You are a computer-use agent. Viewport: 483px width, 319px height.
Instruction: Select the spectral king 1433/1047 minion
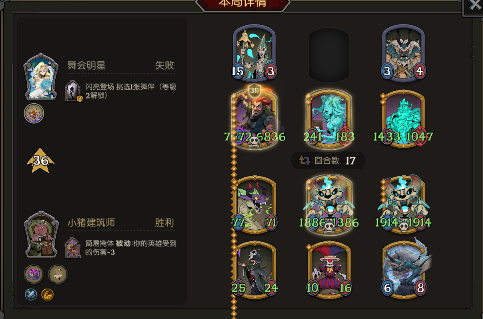[x=403, y=119]
